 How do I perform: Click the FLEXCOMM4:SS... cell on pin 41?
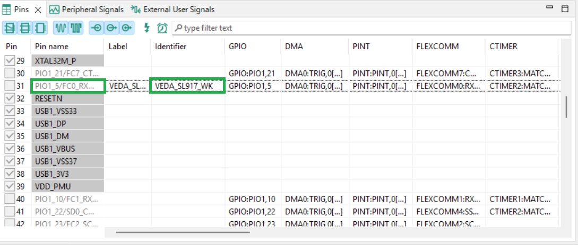tap(448, 212)
